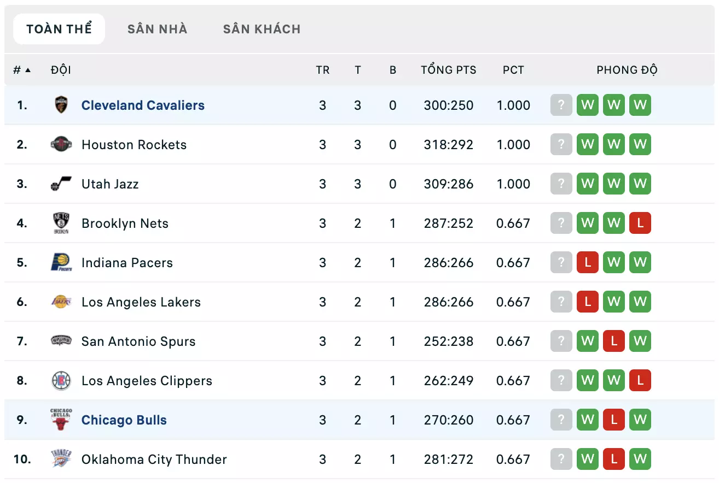
Task: Open the Chicago Bulls team link
Action: (124, 420)
